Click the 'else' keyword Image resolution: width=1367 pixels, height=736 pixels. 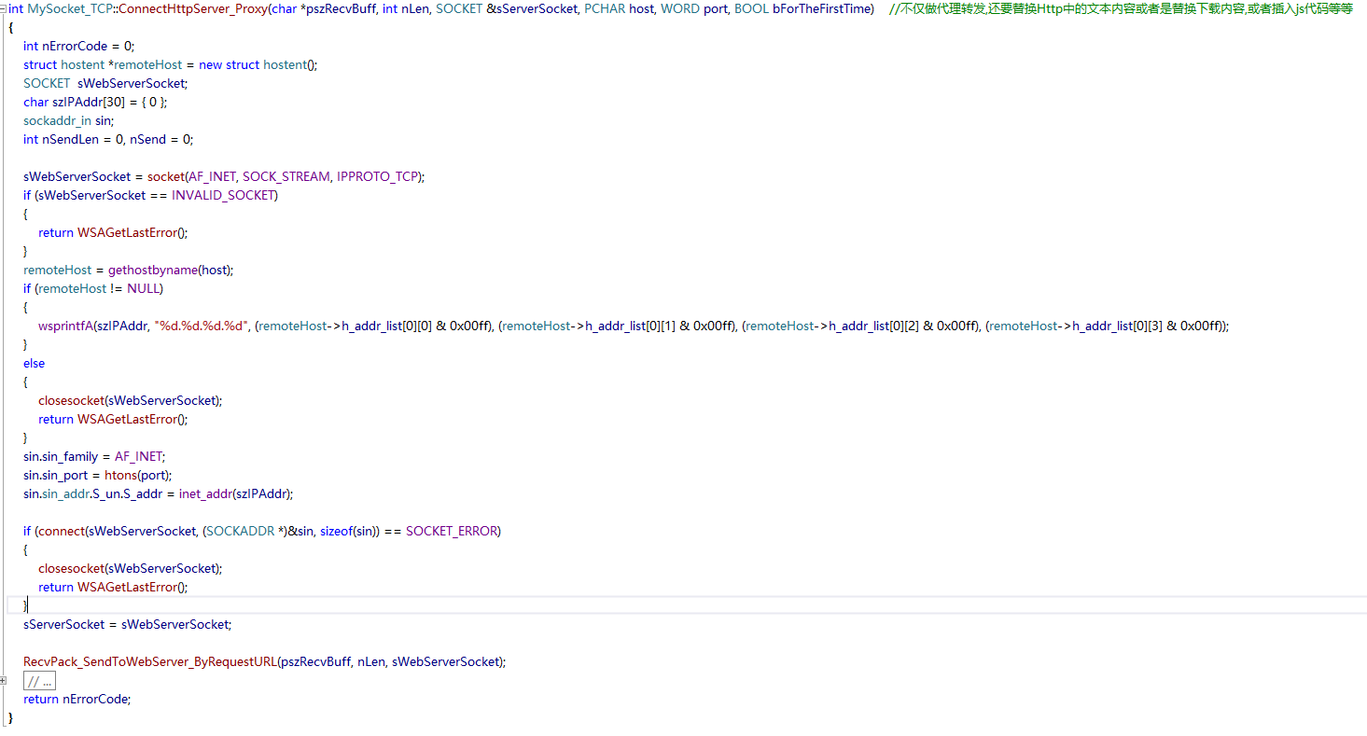(34, 364)
